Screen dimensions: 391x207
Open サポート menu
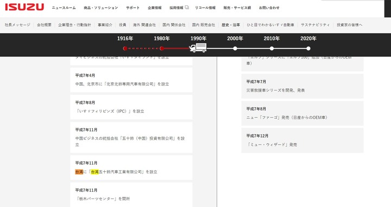coord(133,8)
